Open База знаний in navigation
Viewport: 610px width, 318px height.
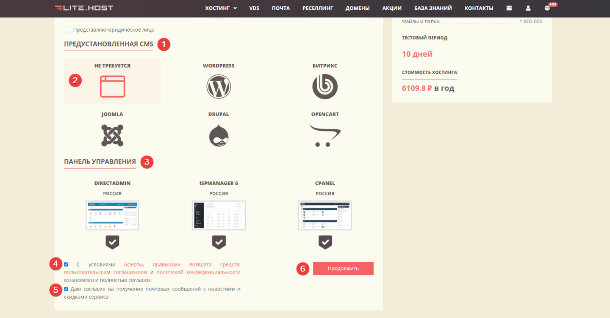tap(433, 8)
